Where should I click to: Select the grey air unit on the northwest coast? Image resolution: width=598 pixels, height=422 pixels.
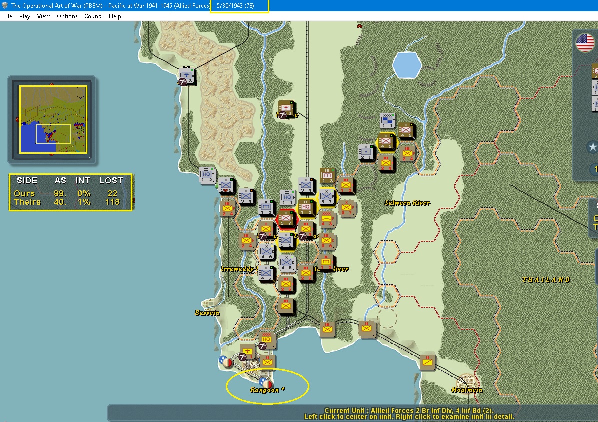pyautogui.click(x=187, y=76)
